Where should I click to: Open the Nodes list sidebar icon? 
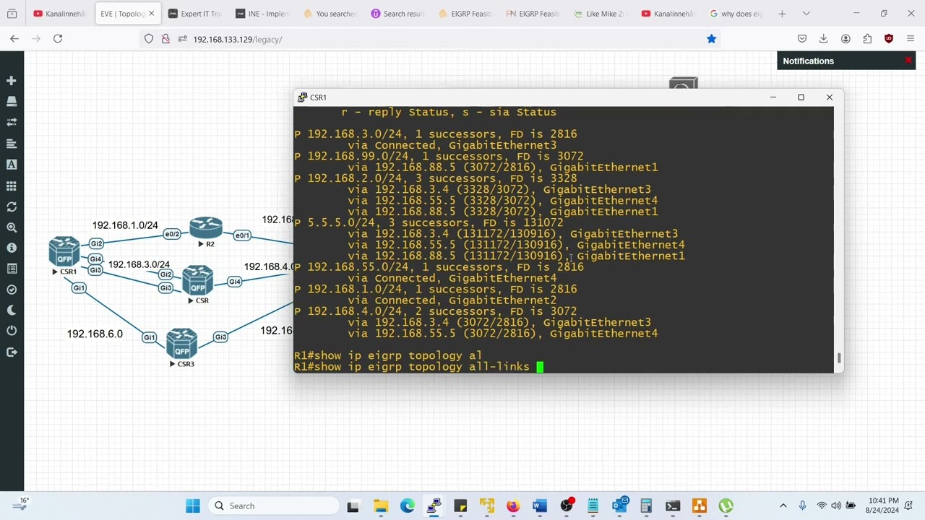pyautogui.click(x=12, y=102)
